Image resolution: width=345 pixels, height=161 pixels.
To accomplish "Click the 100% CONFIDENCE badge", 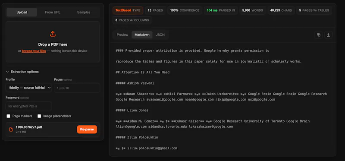I will pyautogui.click(x=185, y=10).
